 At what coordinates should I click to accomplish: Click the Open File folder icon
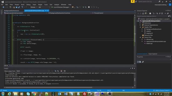[x=14, y=7]
